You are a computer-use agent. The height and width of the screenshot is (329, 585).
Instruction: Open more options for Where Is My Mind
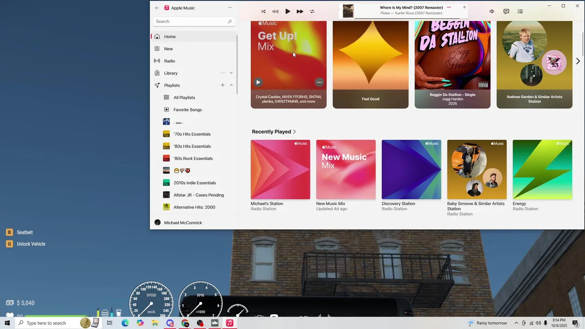(449, 7)
